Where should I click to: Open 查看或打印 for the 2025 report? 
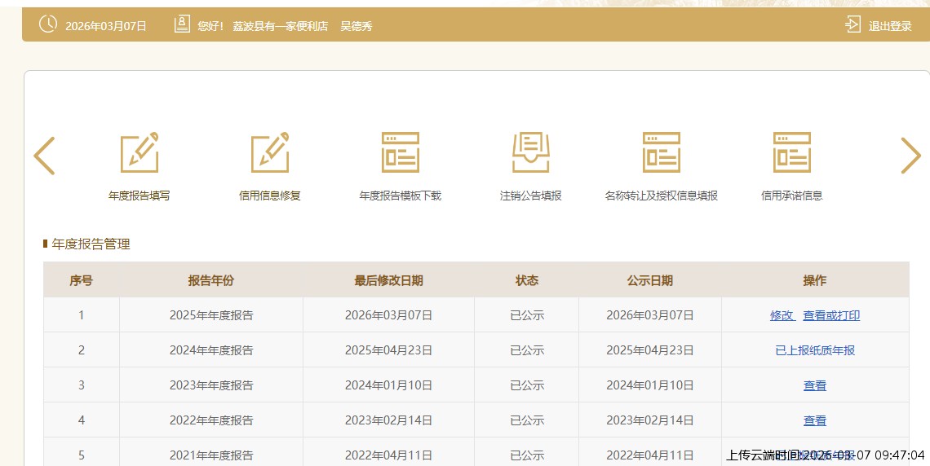click(831, 315)
